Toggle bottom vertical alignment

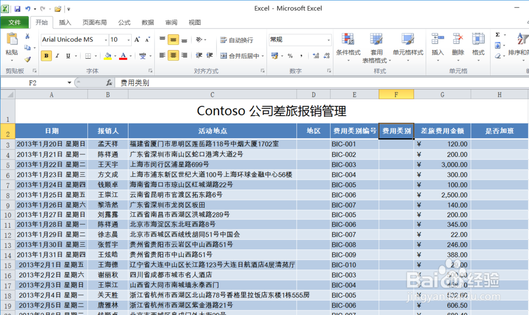184,40
